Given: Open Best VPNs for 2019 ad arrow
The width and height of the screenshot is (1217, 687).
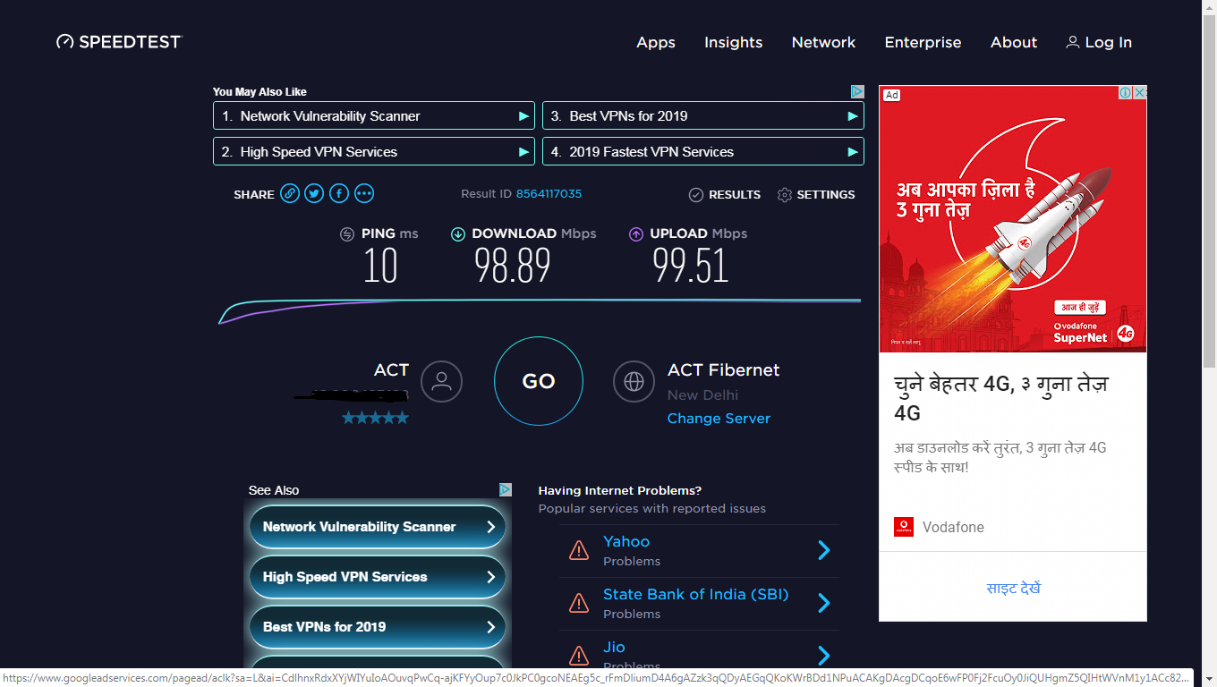Looking at the screenshot, I should tap(854, 116).
